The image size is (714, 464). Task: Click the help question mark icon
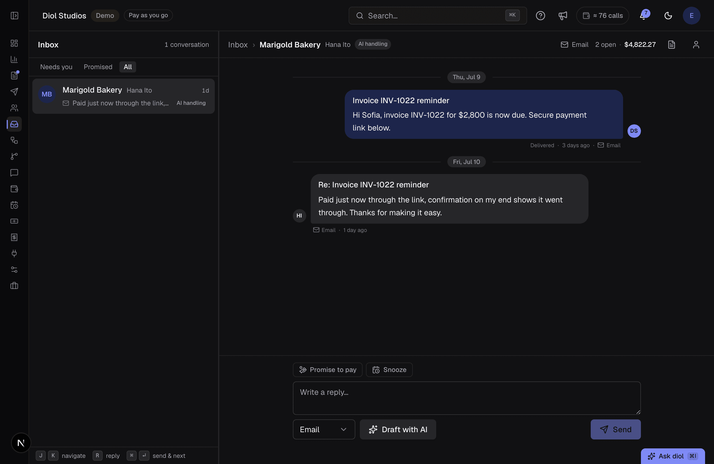[540, 16]
